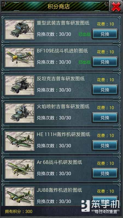Exchange points for 反坦克吉普车研发图纸

(x=105, y=90)
